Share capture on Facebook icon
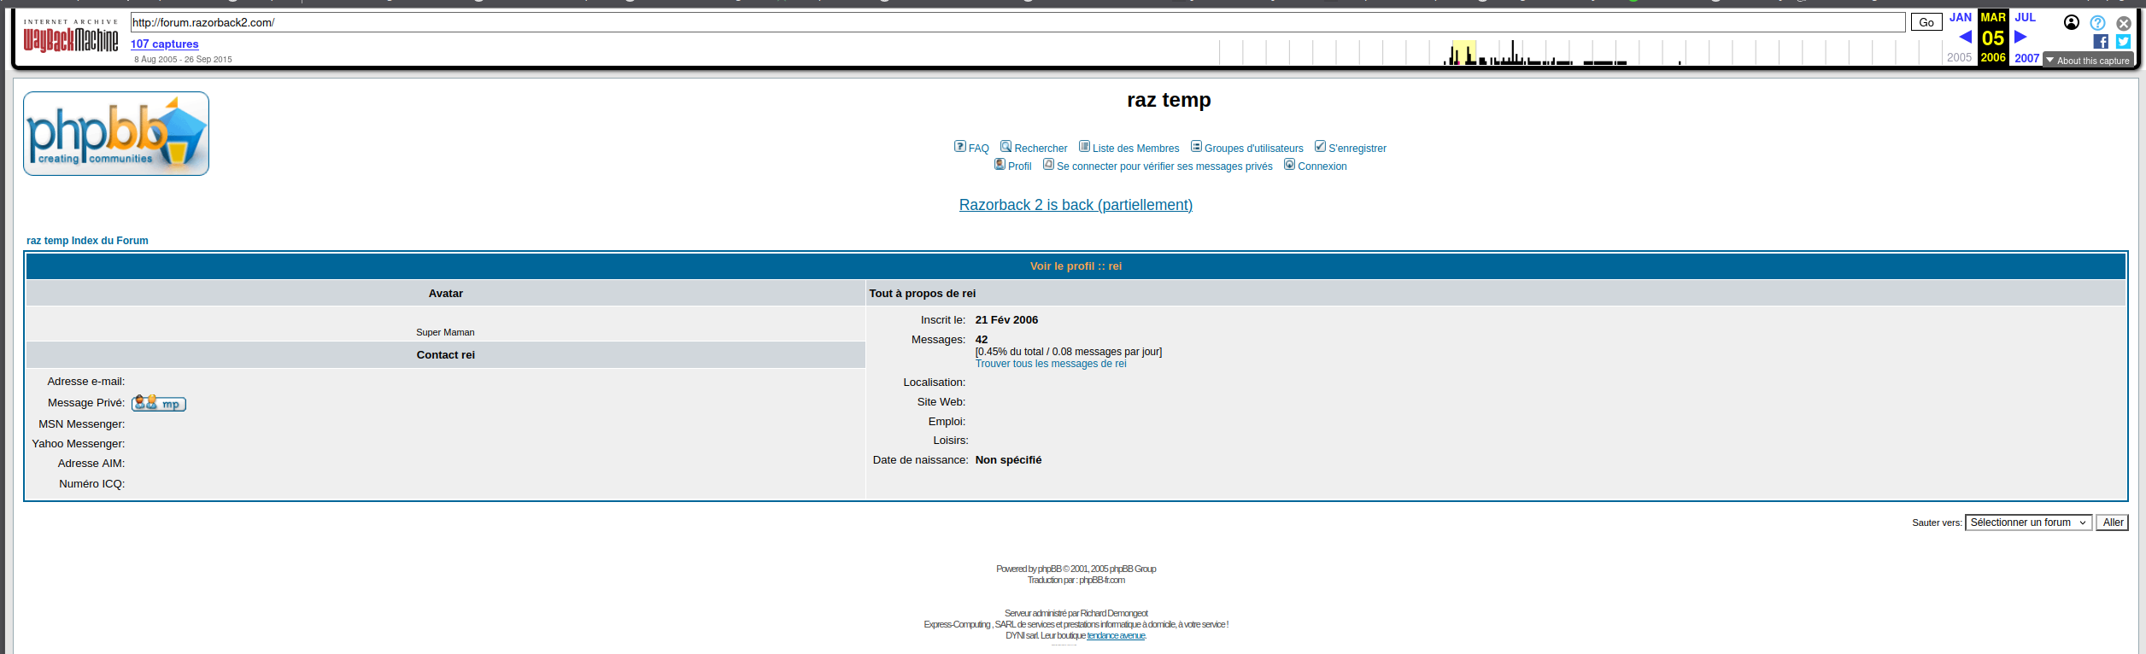Screen dimensions: 2146x654 [x=2101, y=41]
